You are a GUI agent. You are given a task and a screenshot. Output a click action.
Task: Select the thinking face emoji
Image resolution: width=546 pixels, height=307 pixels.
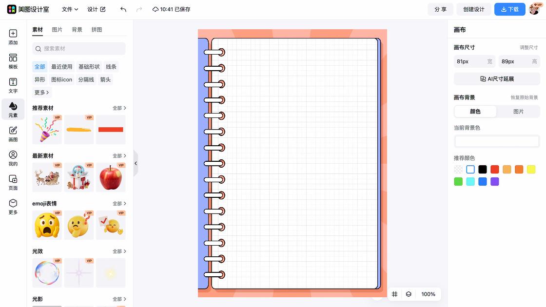[78, 225]
